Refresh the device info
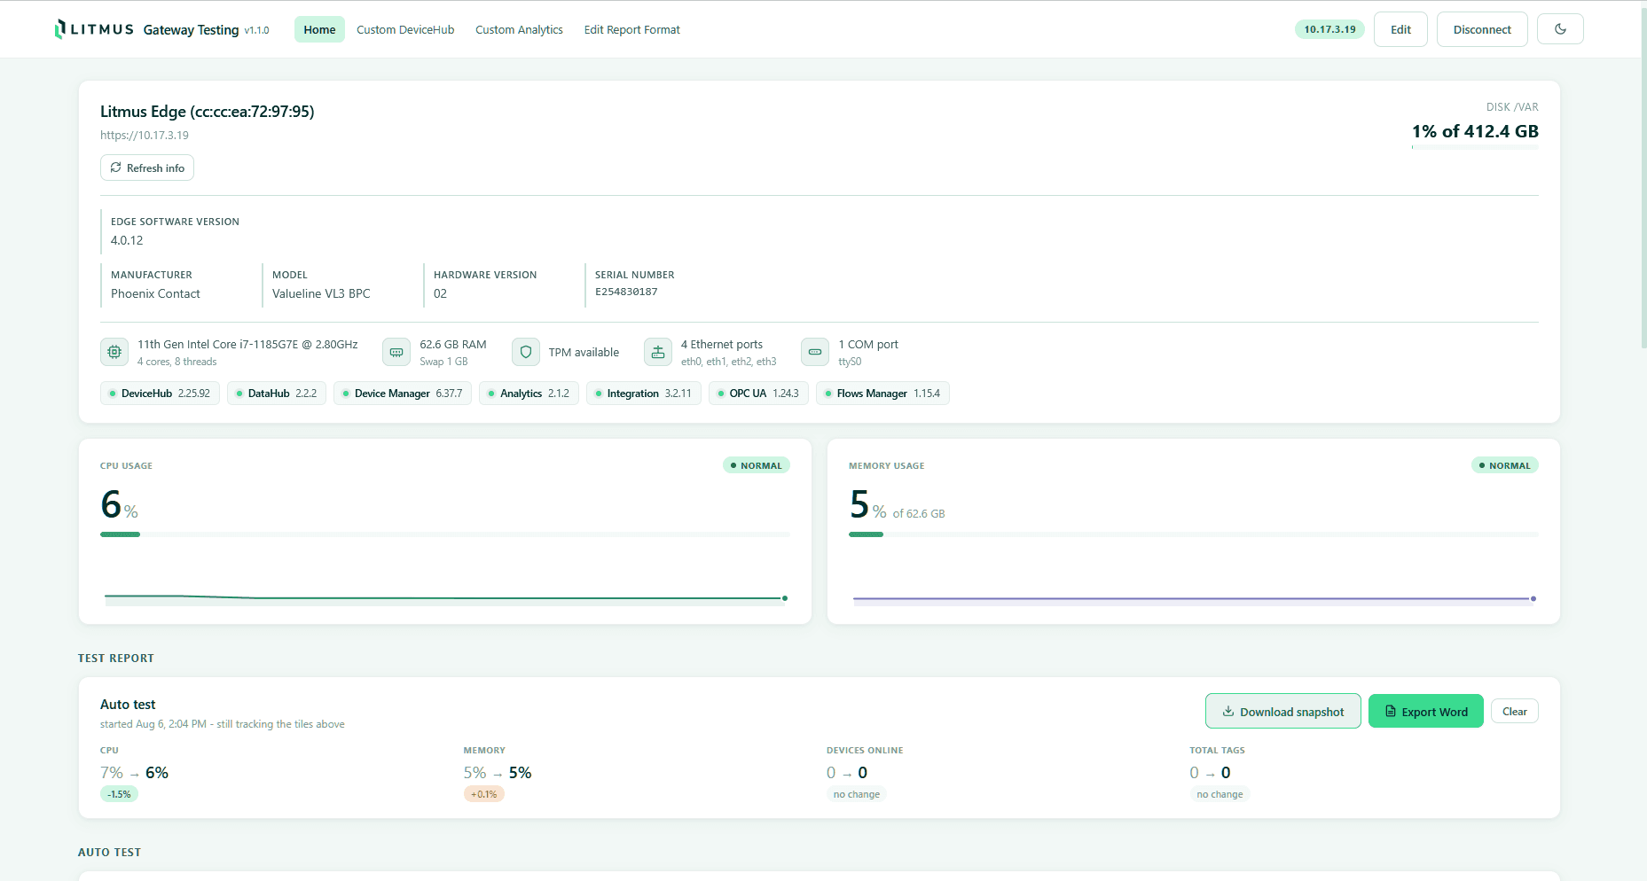The height and width of the screenshot is (881, 1647). [147, 168]
